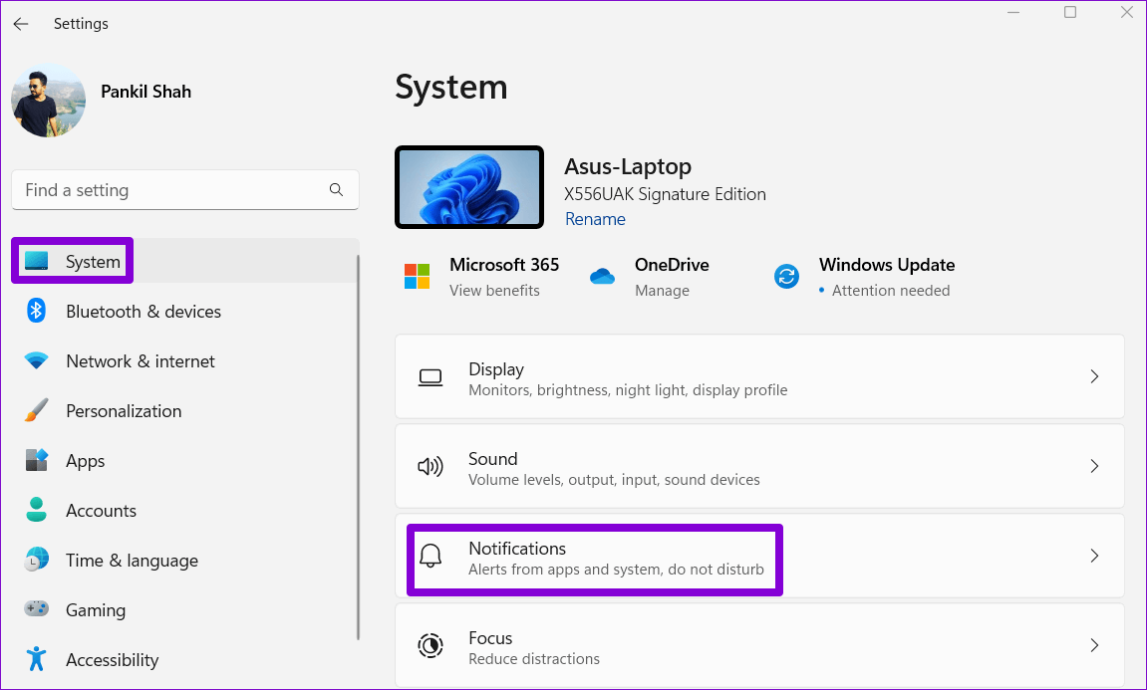
Task: Open Notifications: Alerts from apps and system
Action: [759, 556]
